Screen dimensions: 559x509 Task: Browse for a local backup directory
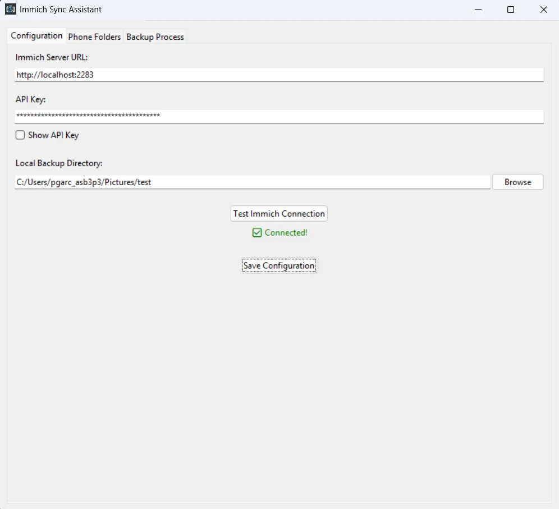[x=517, y=182]
